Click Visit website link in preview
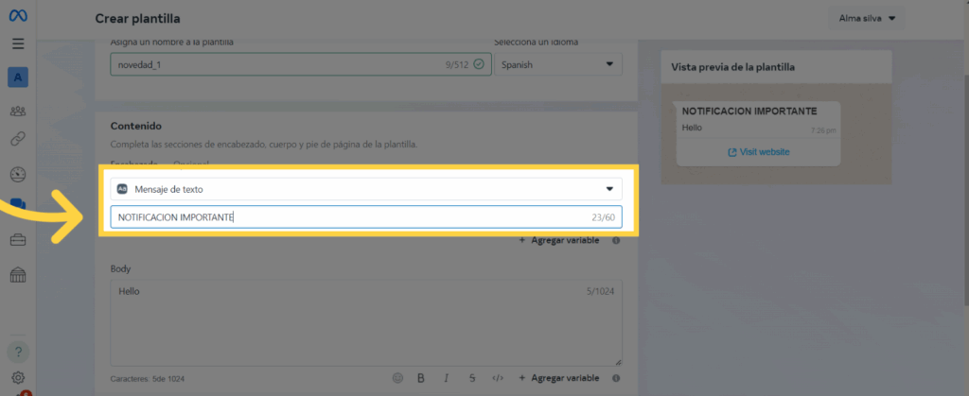 758,152
